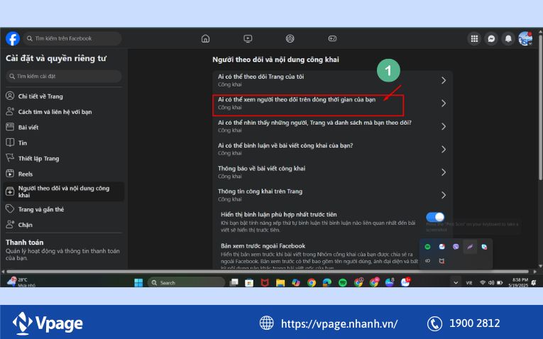Expand chevron for 'Thông tin công khai trên Trang'

point(443,195)
